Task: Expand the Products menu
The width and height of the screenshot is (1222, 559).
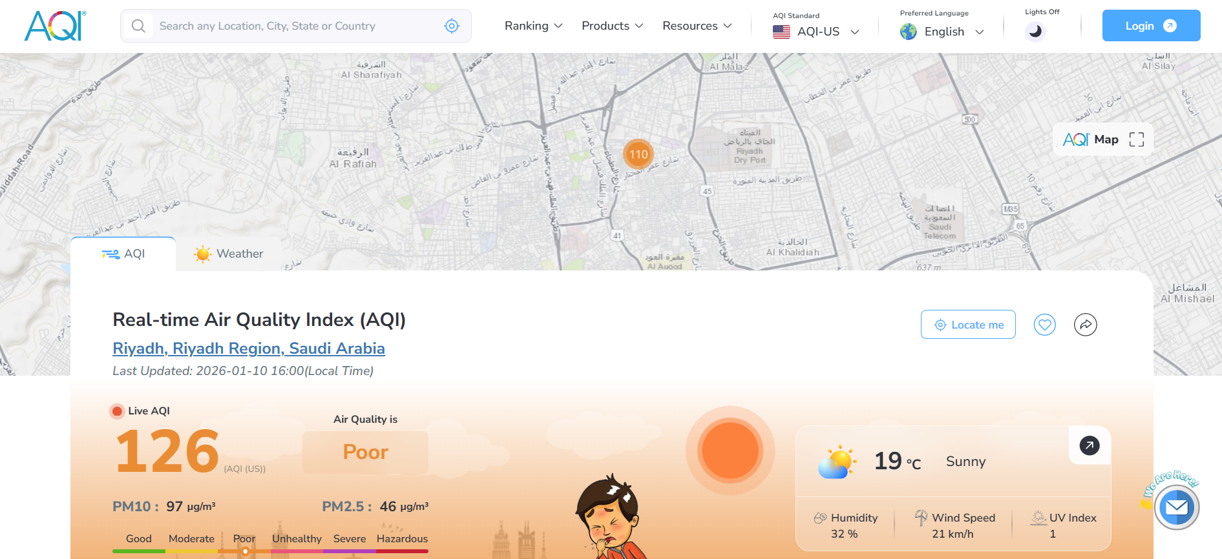Action: click(612, 26)
